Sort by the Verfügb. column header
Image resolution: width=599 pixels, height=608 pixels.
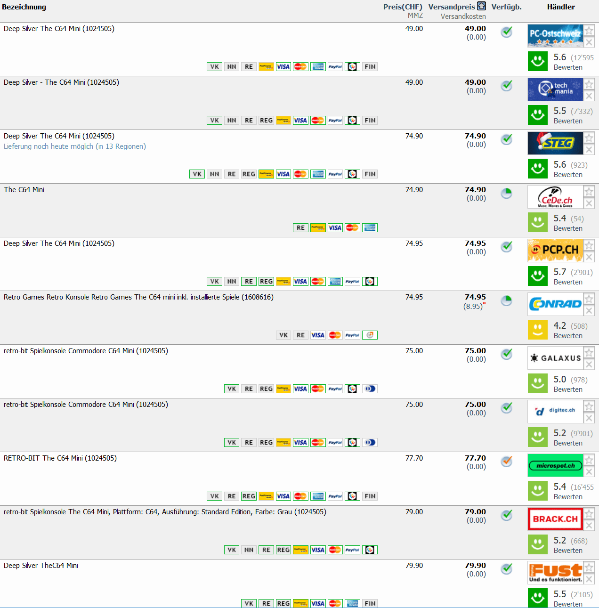point(506,7)
